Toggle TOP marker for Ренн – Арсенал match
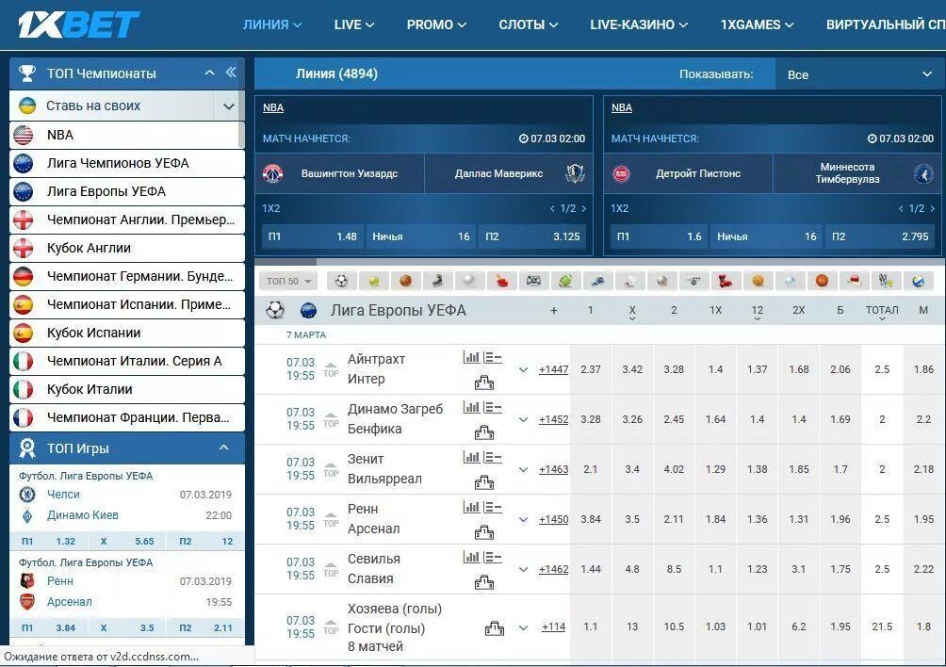Screen dimensions: 946x667 click(x=331, y=519)
